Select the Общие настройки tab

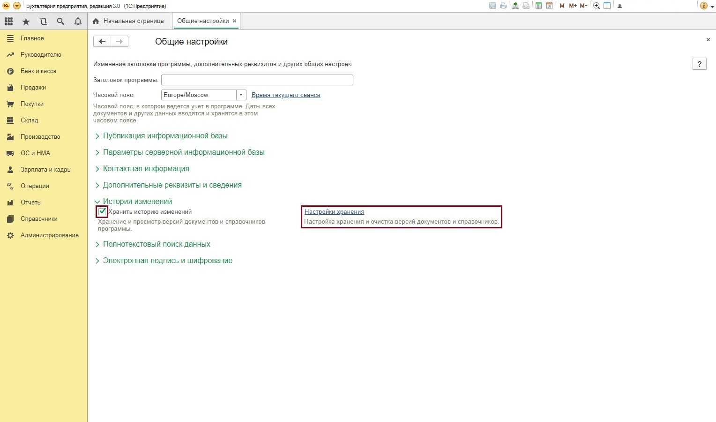(203, 21)
